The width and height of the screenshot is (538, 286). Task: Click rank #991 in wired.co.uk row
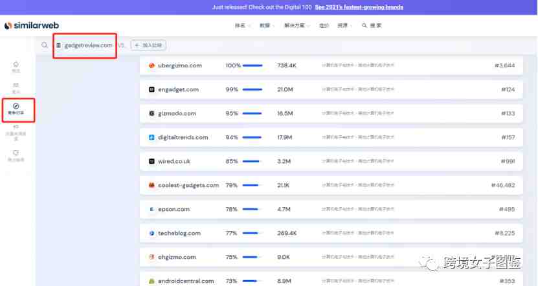[508, 161]
